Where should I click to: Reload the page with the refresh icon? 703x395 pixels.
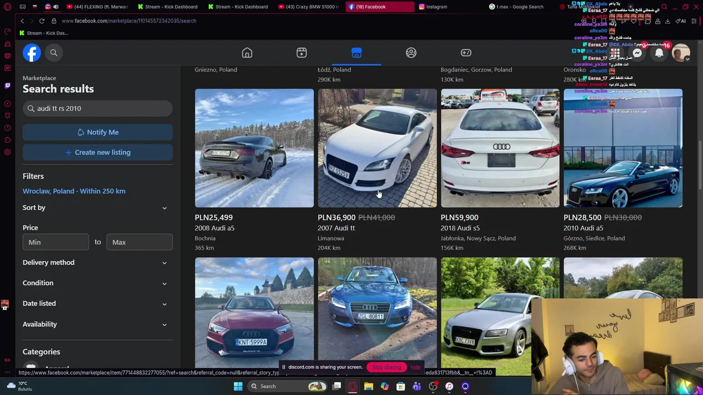click(42, 21)
